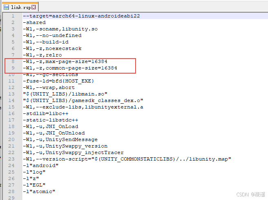Click line number 28 in the margin

(x=11, y=191)
